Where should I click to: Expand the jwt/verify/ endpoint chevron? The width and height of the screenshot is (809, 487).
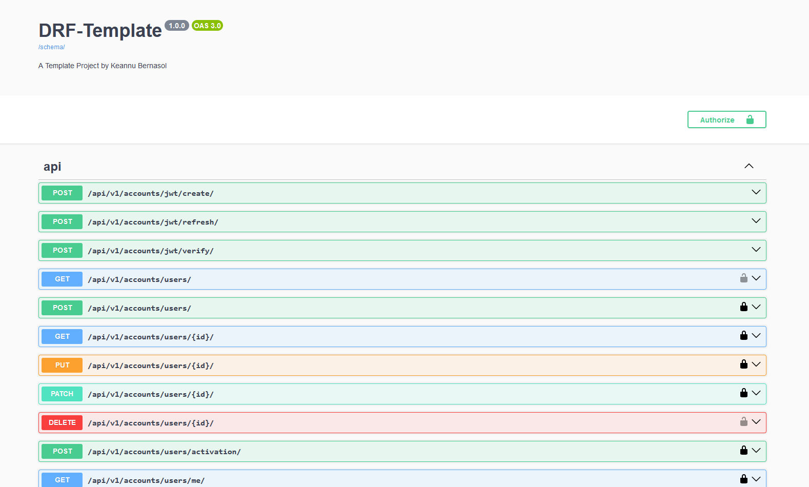tap(756, 250)
